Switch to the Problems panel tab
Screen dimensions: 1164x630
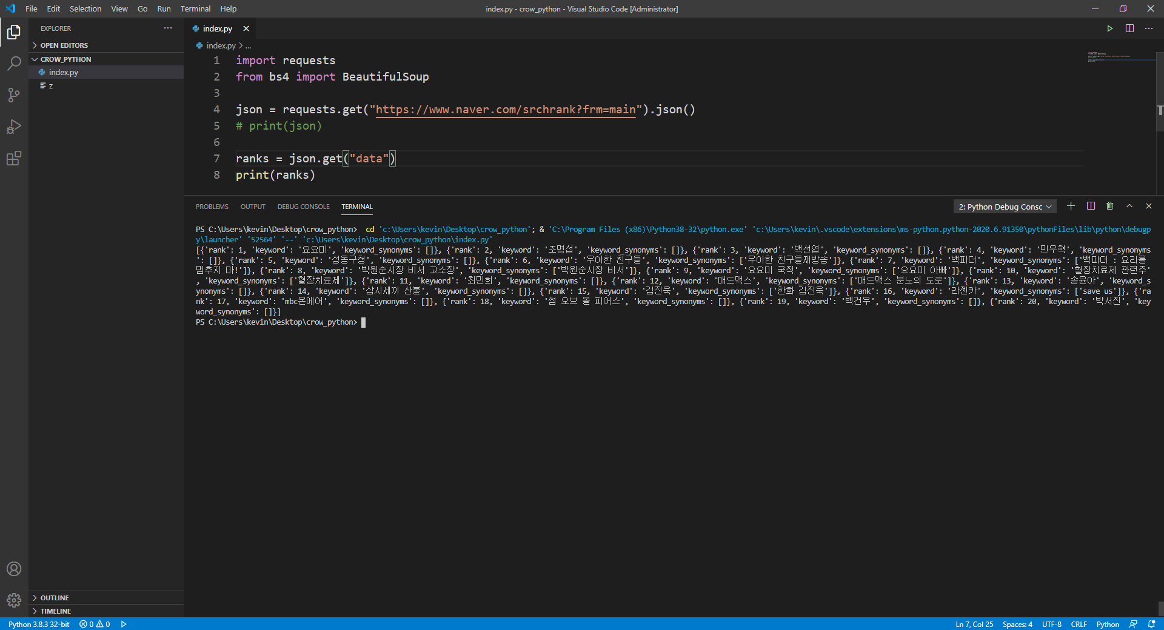tap(212, 207)
